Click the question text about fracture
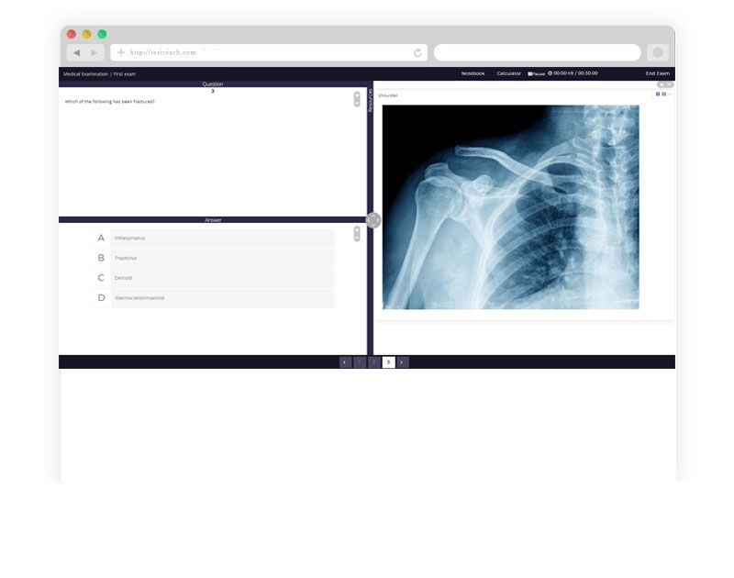This screenshot has height=578, width=734. (x=109, y=102)
